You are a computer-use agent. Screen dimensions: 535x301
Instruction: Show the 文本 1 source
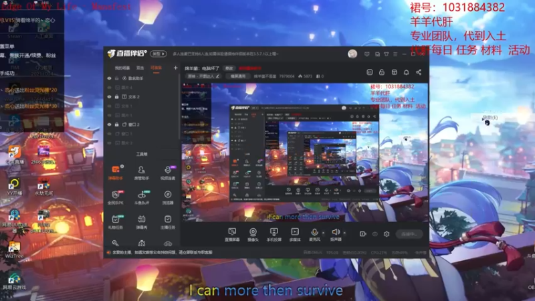click(109, 106)
